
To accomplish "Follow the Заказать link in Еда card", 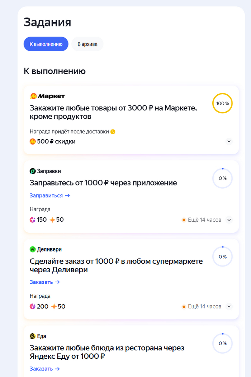I will tap(44, 369).
